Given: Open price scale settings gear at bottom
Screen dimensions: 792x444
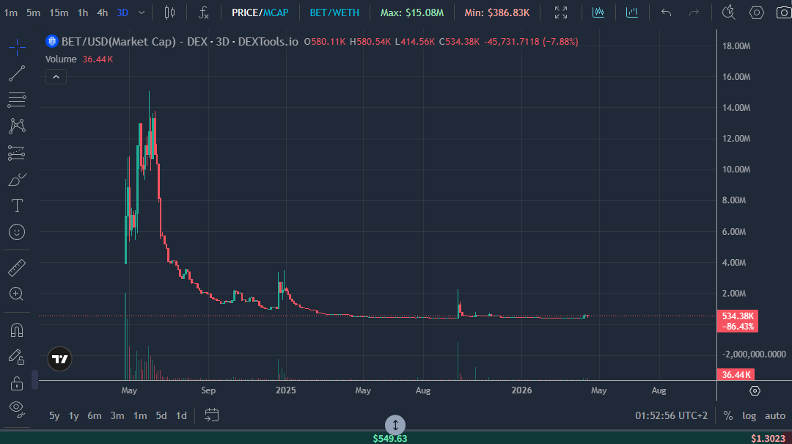Looking at the screenshot, I should click(755, 391).
